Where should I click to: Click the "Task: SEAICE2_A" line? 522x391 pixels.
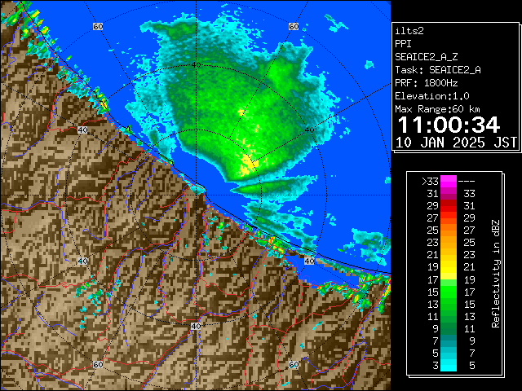point(438,70)
